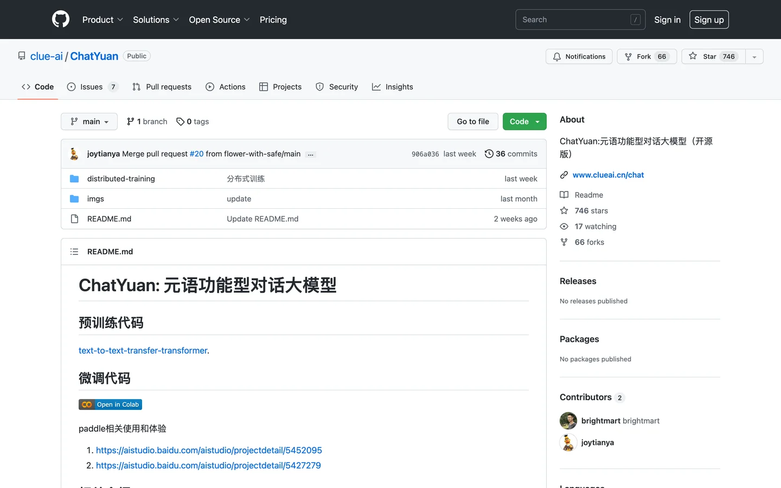Click the Sign in link
Screen dimensions: 781x488
point(667,20)
